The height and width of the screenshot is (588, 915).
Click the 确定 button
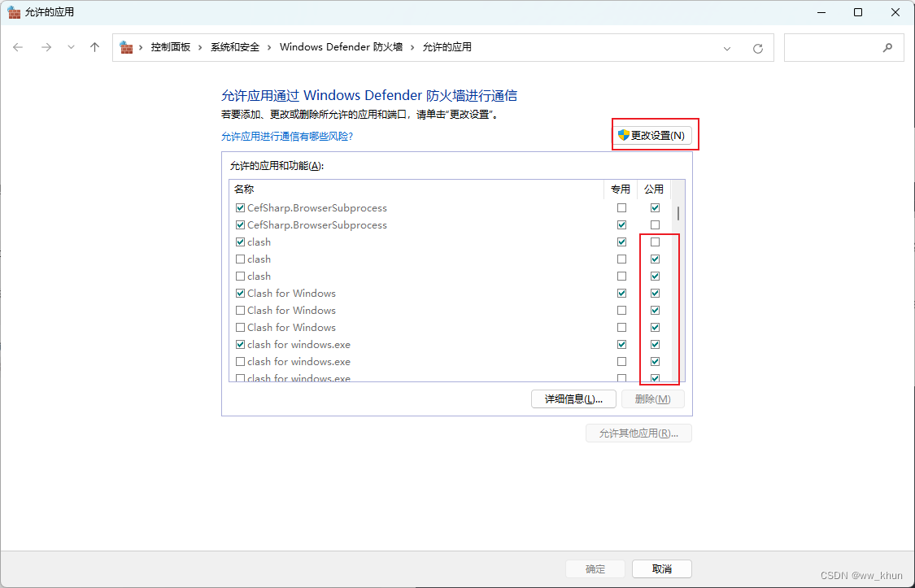click(x=595, y=568)
